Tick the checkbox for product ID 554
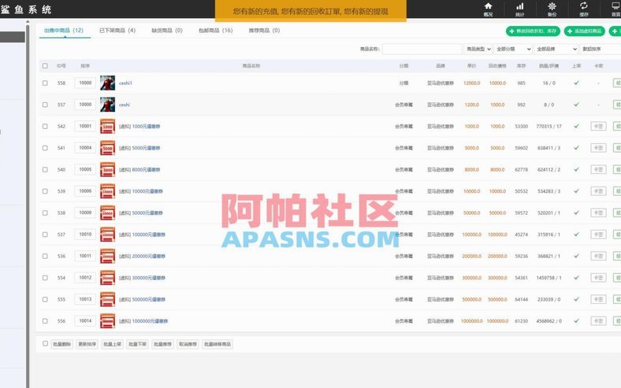 pyautogui.click(x=45, y=278)
